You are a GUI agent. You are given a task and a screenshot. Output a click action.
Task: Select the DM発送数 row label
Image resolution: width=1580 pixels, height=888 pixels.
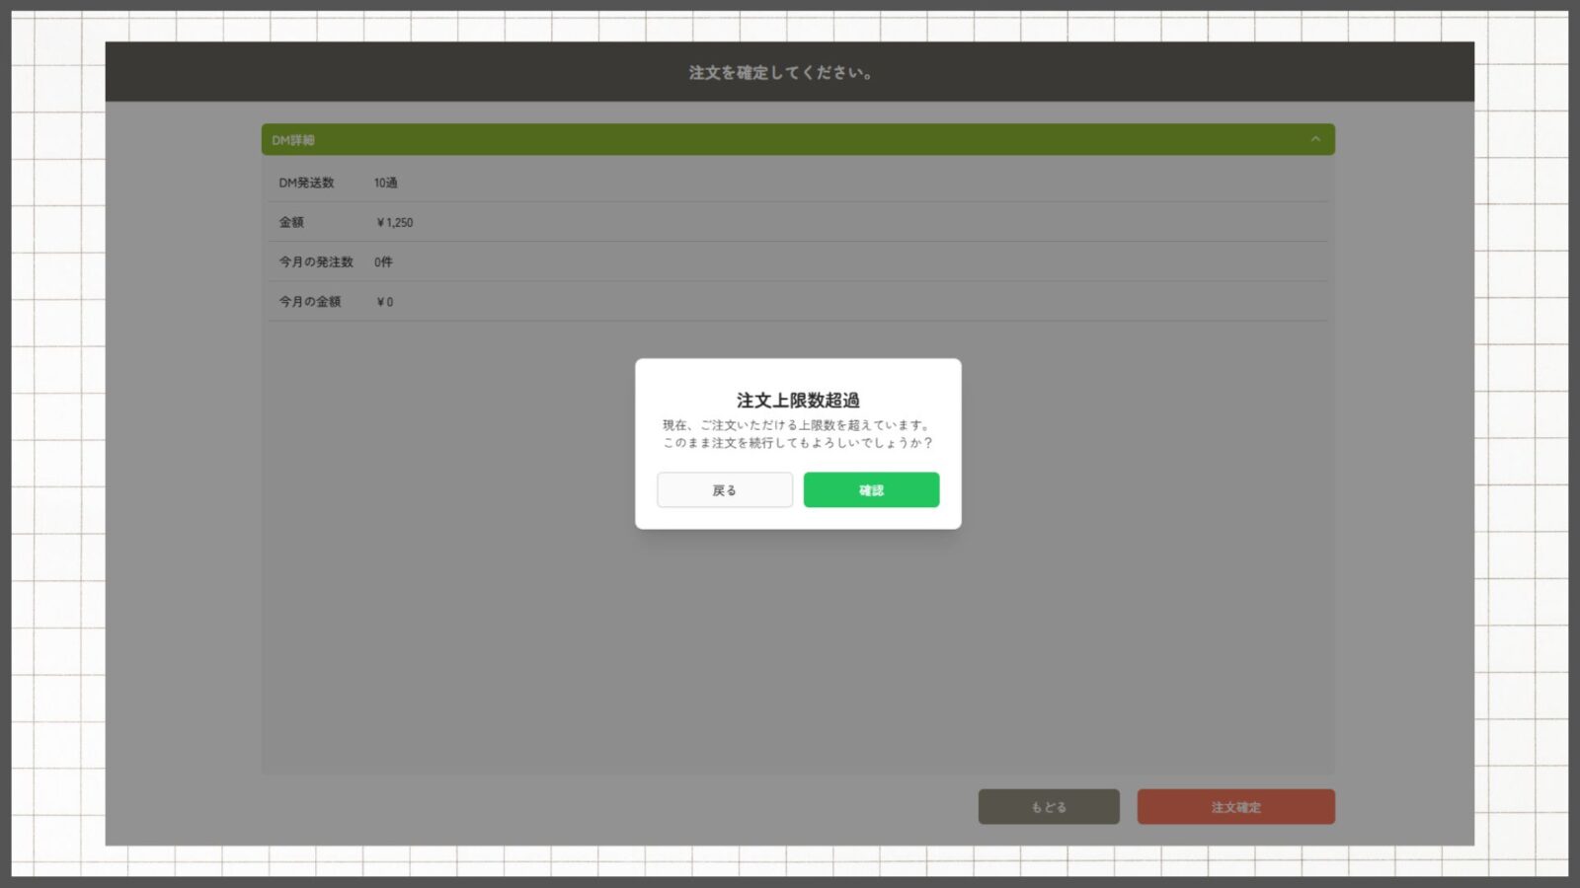pyautogui.click(x=306, y=183)
